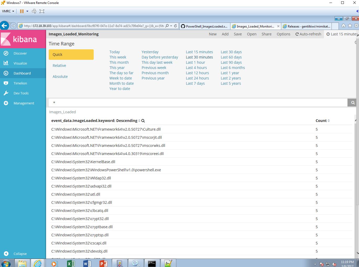Select the powershell.exe table row
This screenshot has width=359, height=267.
click(201, 170)
